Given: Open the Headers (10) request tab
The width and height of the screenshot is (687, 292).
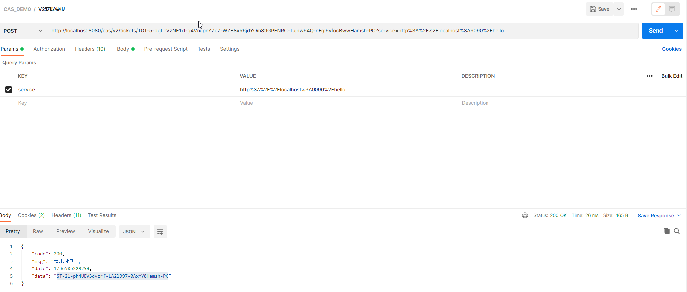Looking at the screenshot, I should point(90,49).
